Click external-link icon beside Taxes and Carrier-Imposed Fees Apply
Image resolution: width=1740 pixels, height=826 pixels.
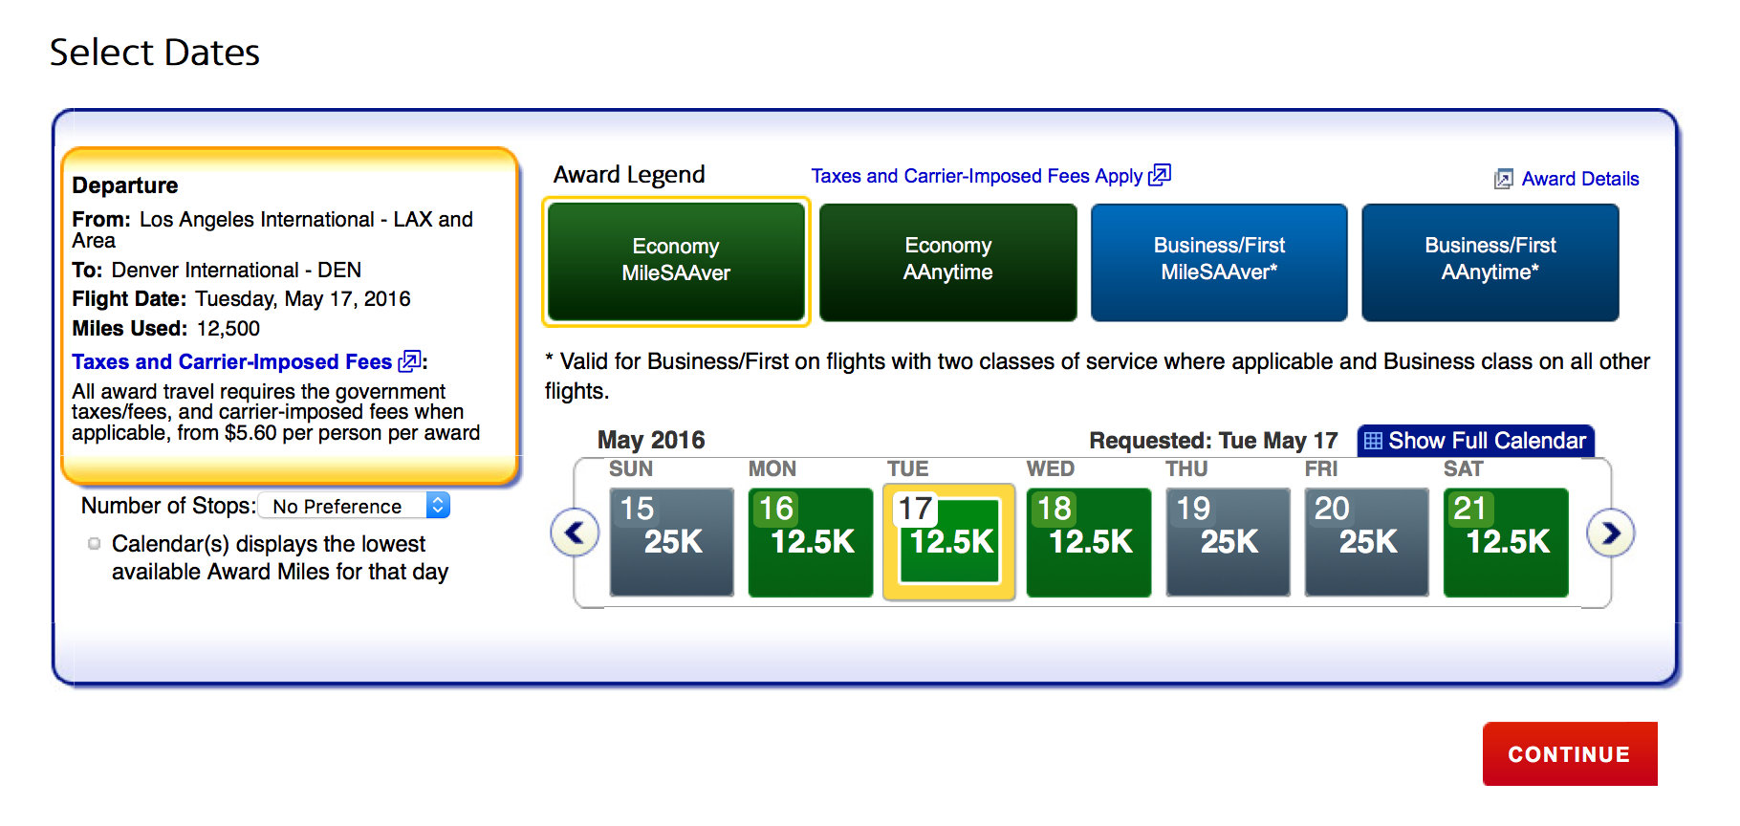(1160, 175)
